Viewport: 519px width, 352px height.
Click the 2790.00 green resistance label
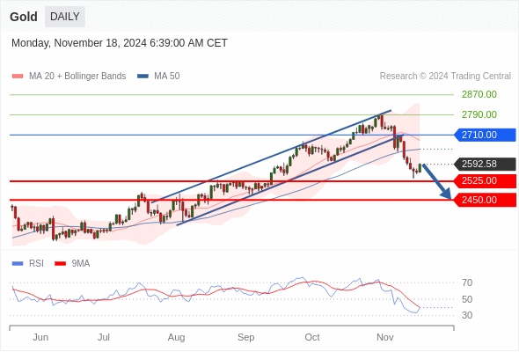coord(479,115)
